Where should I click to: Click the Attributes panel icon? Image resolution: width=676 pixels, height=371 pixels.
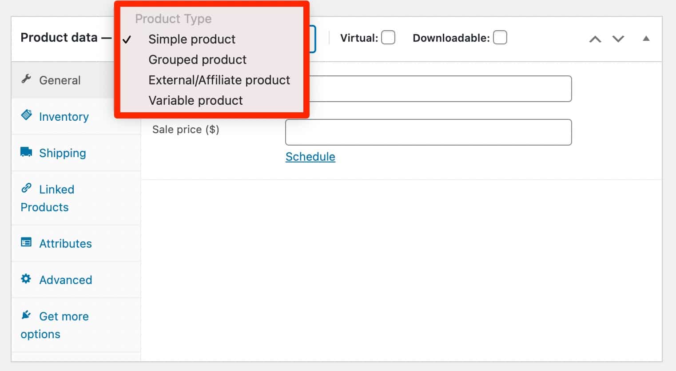[26, 243]
